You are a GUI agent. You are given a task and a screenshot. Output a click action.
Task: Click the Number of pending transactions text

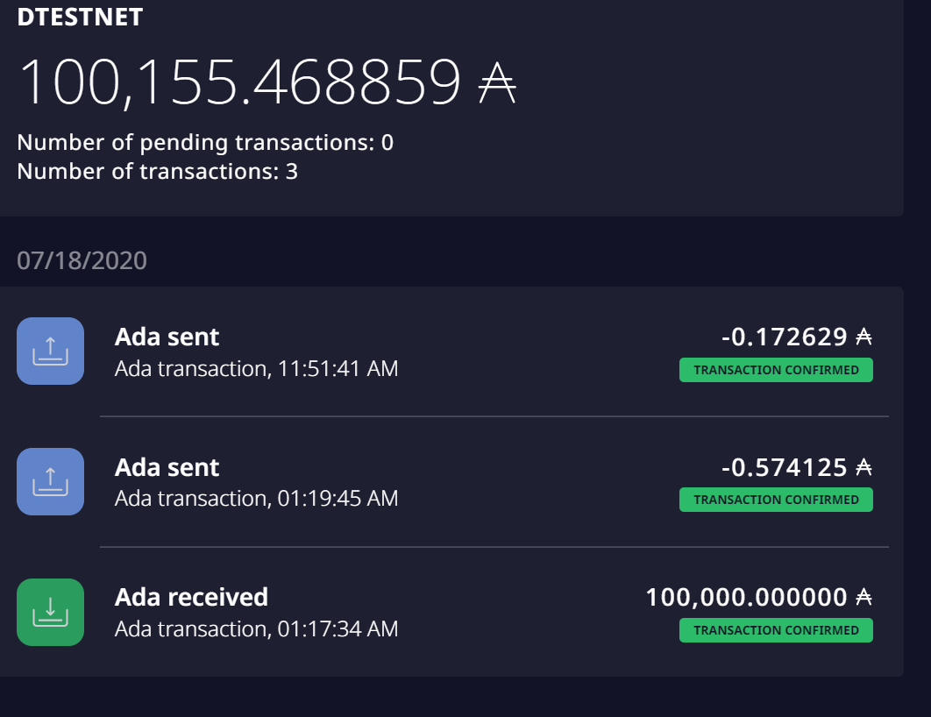click(205, 142)
